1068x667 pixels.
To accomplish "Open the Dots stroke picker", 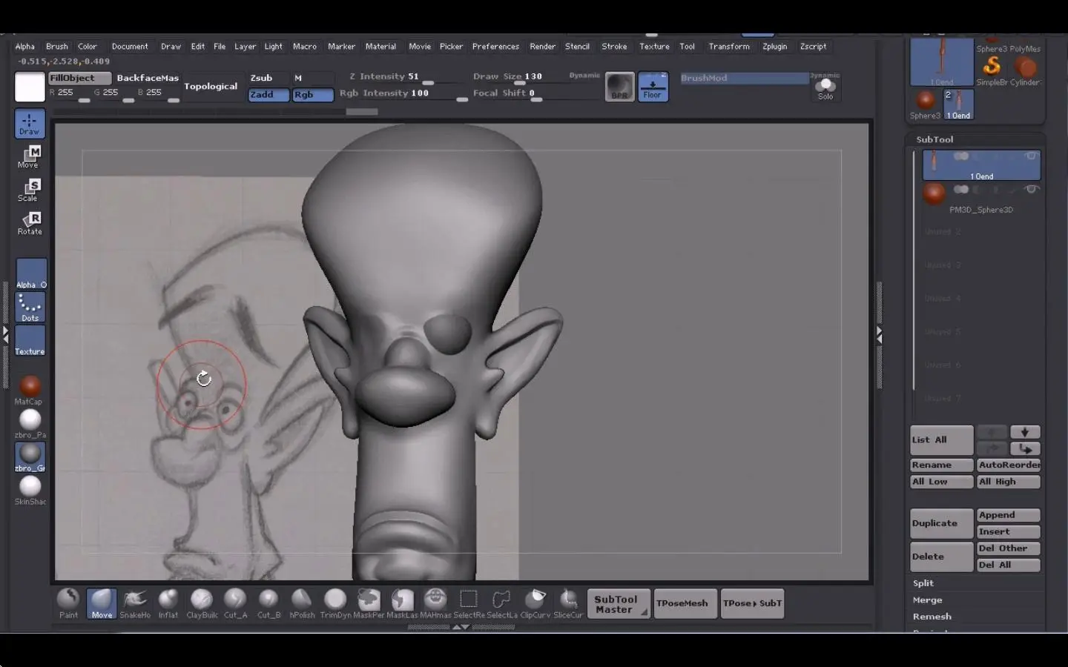I will click(x=30, y=308).
